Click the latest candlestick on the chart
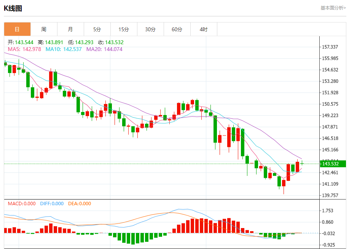This screenshot has width=349, height=249. [302, 163]
